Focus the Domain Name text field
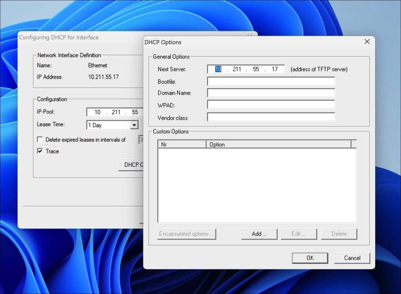This screenshot has width=401, height=294. 271,93
